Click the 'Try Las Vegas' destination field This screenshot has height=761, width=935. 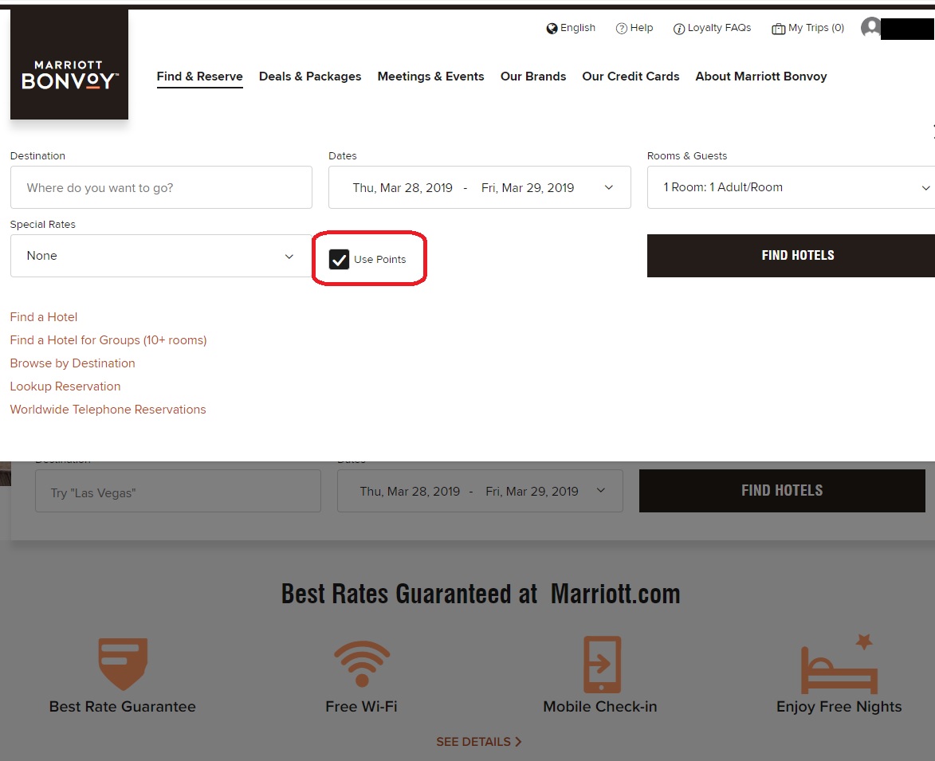pos(178,490)
